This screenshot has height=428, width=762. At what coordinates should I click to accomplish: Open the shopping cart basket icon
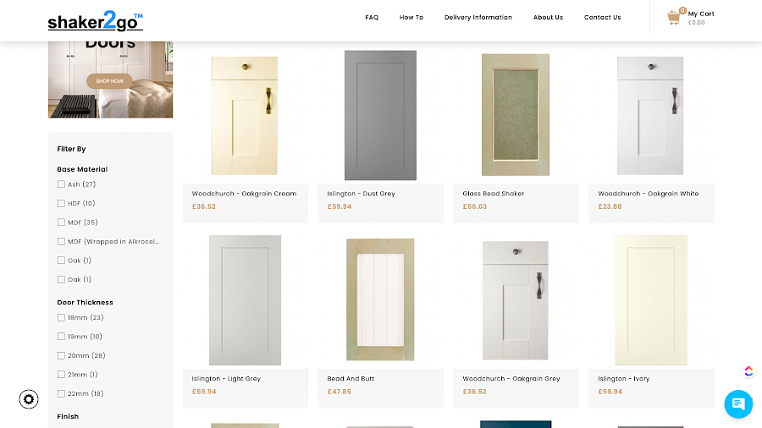[x=674, y=17]
